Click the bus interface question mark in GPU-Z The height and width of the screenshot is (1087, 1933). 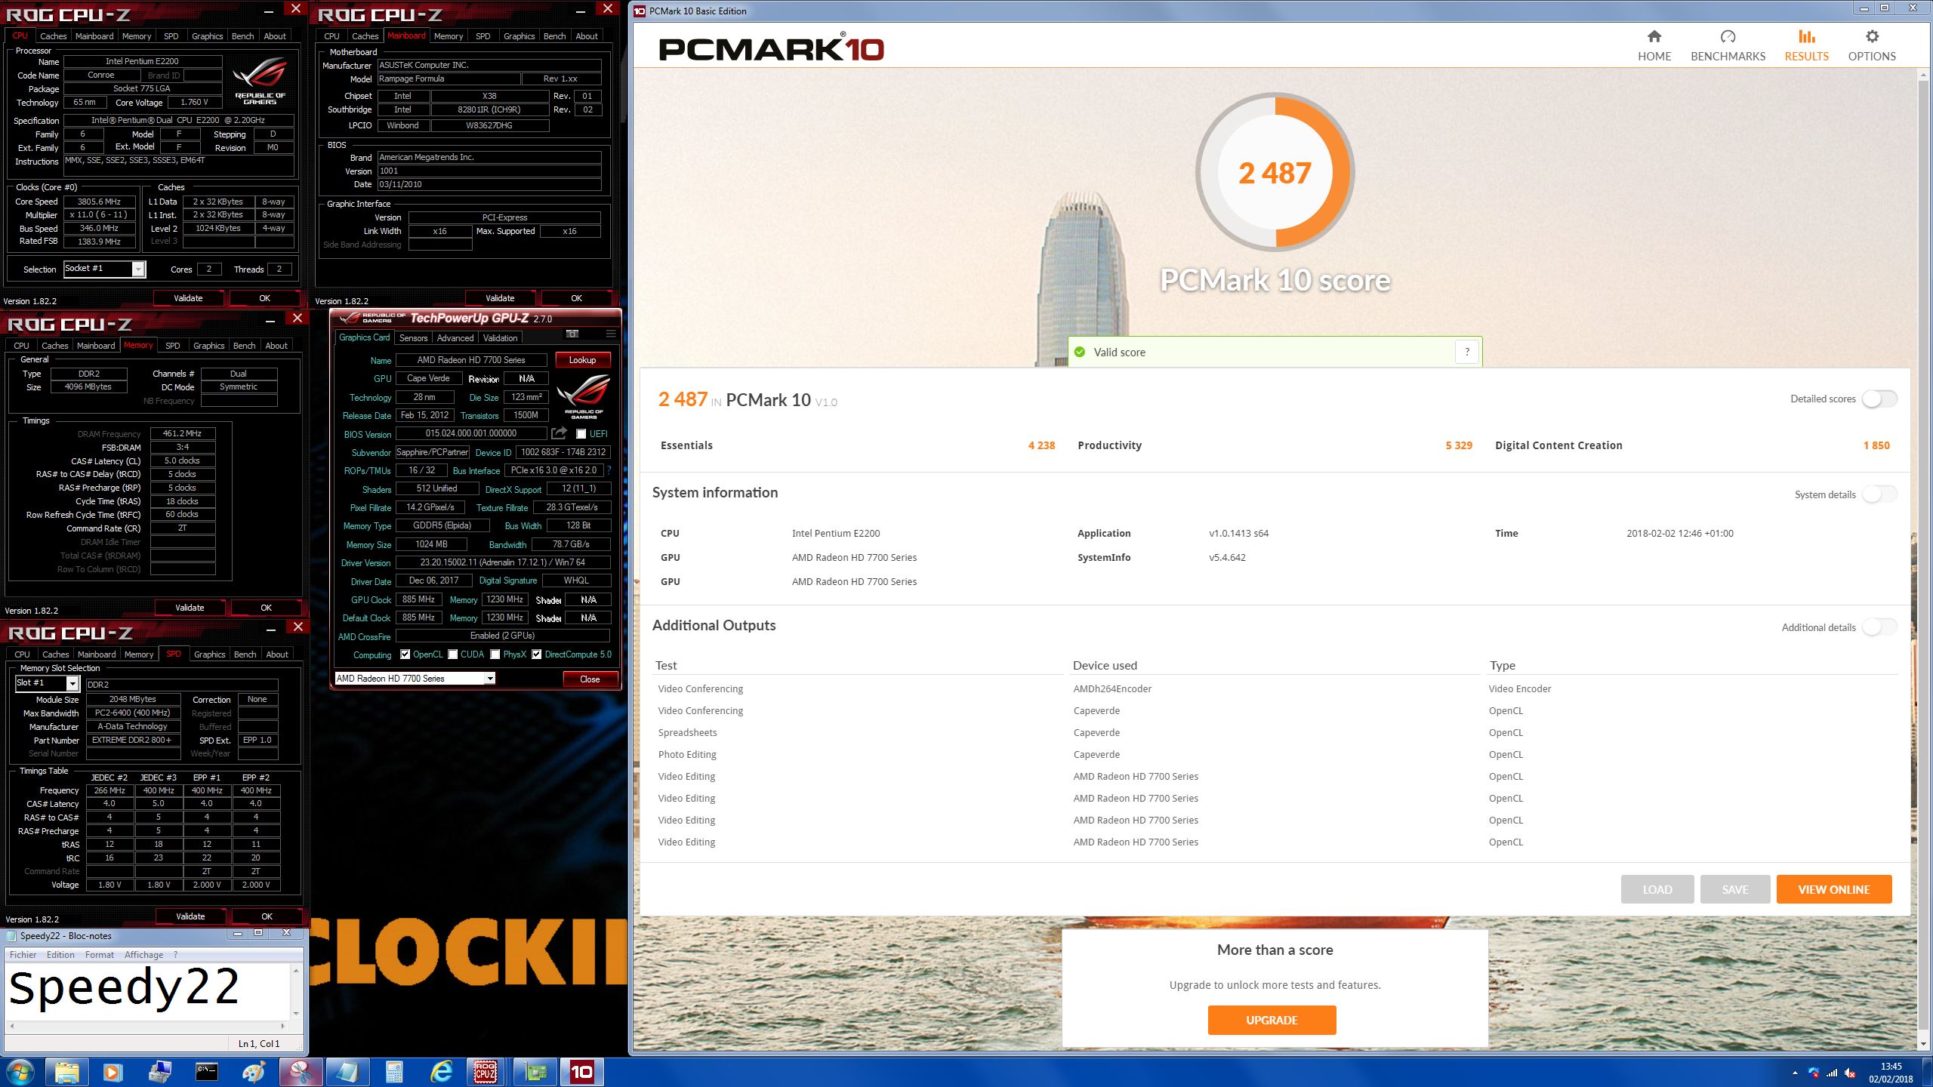(x=609, y=470)
